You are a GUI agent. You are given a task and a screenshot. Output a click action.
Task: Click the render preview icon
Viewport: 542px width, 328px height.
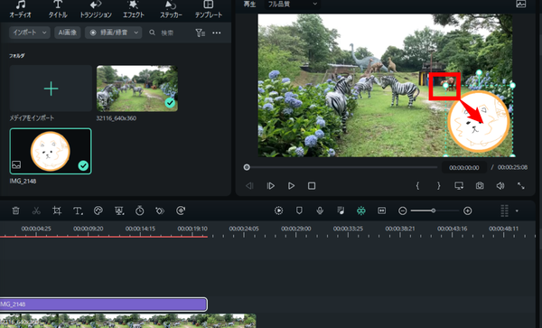click(x=278, y=211)
